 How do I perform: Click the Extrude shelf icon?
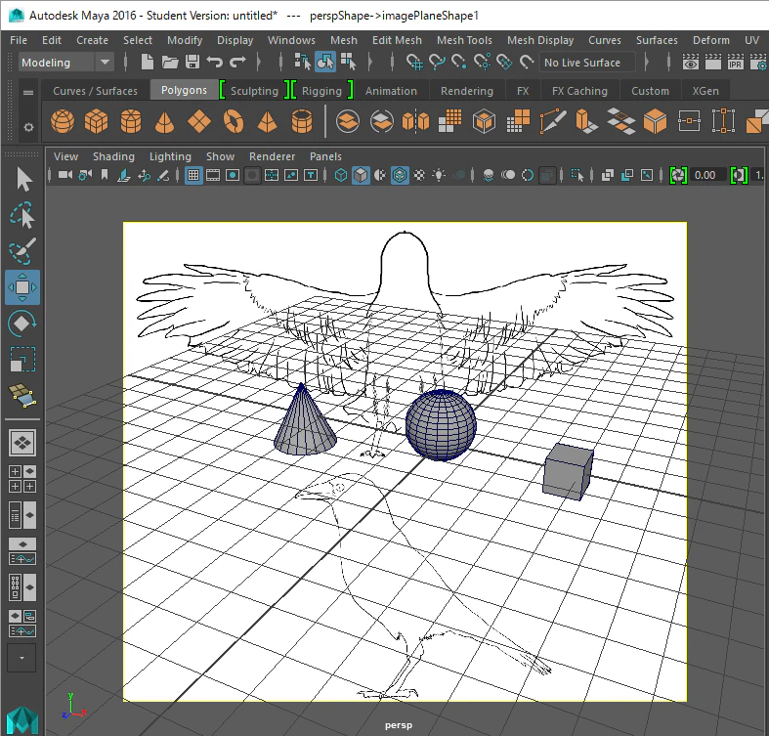(585, 121)
